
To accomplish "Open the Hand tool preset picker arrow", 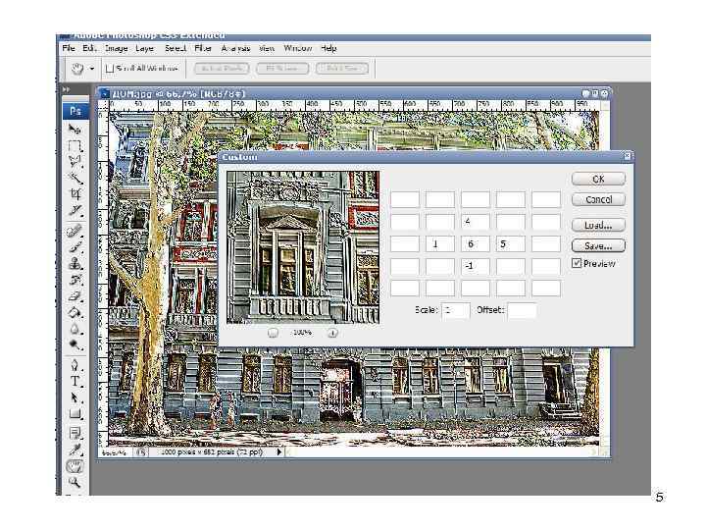I will (92, 69).
